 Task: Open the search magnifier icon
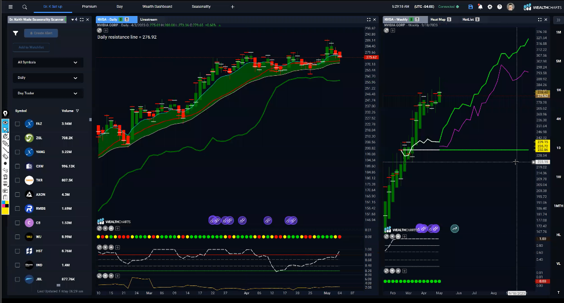coord(24,7)
